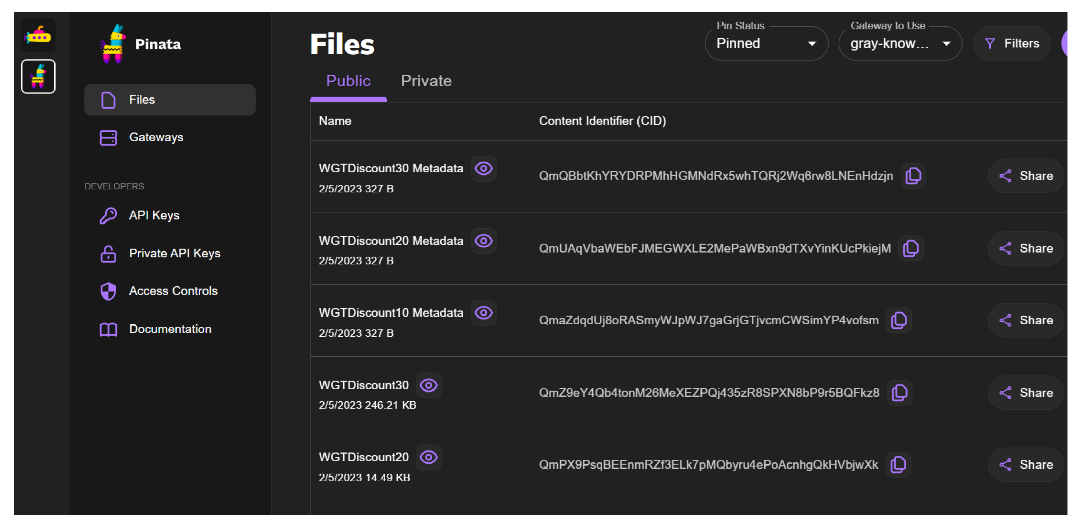Copy the CID of WGTDiscount30 file
Viewport: 1079px width, 527px height.
(x=899, y=393)
